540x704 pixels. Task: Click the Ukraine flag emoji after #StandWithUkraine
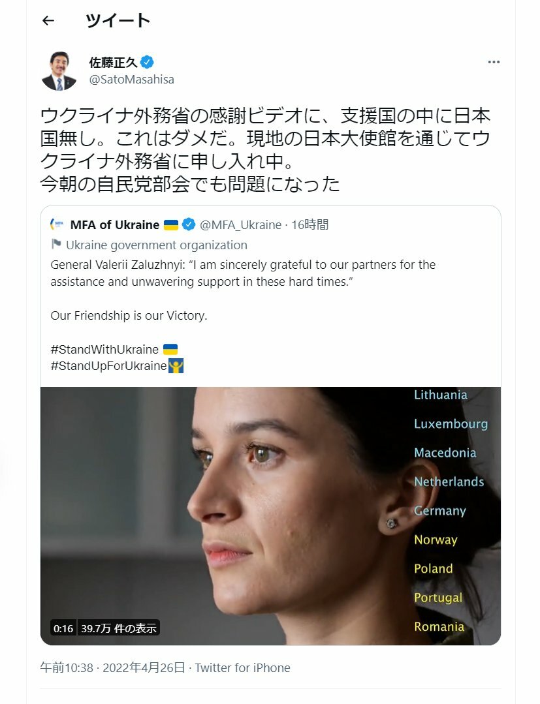click(x=170, y=349)
